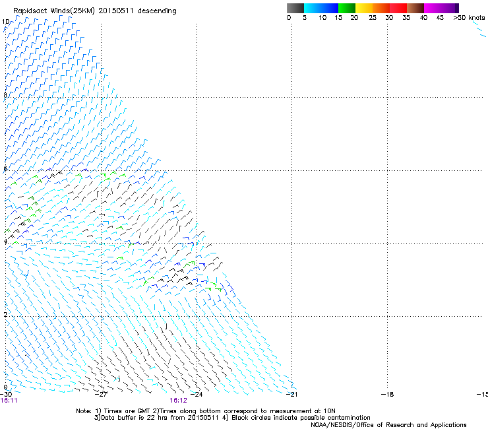Click the "25" label under the color legend

coord(373,18)
